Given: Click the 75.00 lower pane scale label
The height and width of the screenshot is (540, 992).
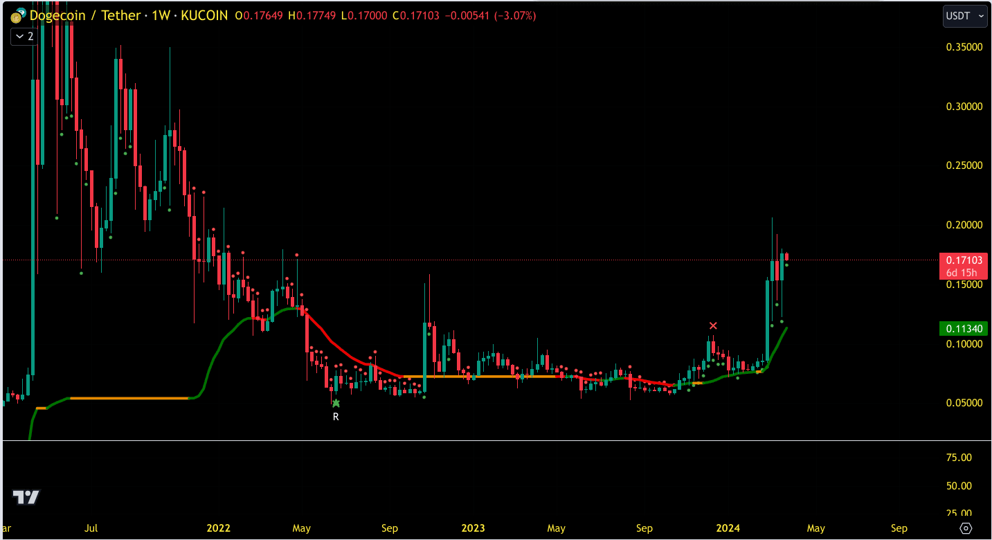Looking at the screenshot, I should [x=959, y=458].
